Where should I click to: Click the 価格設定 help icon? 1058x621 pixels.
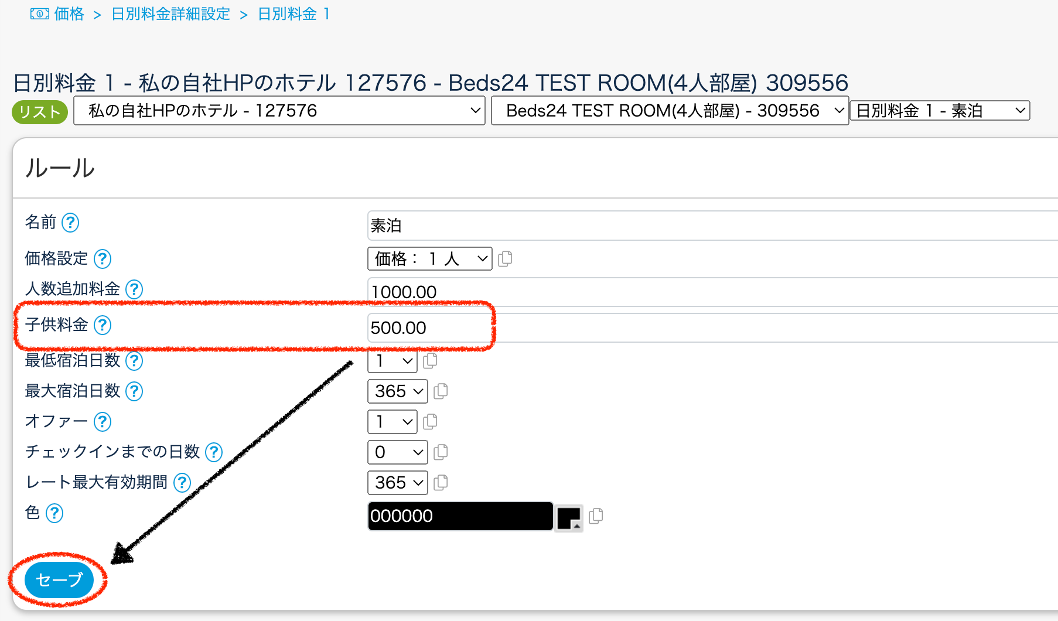point(103,259)
